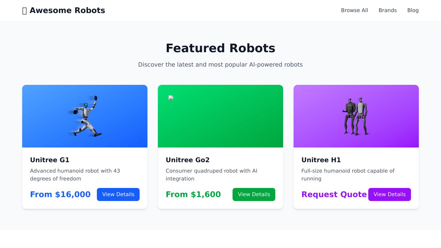The height and width of the screenshot is (248, 441).
Task: Click the broken image icon in Go2 card
Action: [x=171, y=98]
